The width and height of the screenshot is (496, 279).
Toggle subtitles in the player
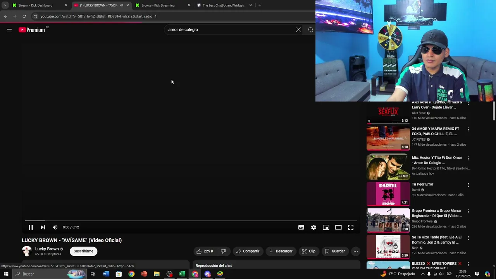click(x=301, y=227)
